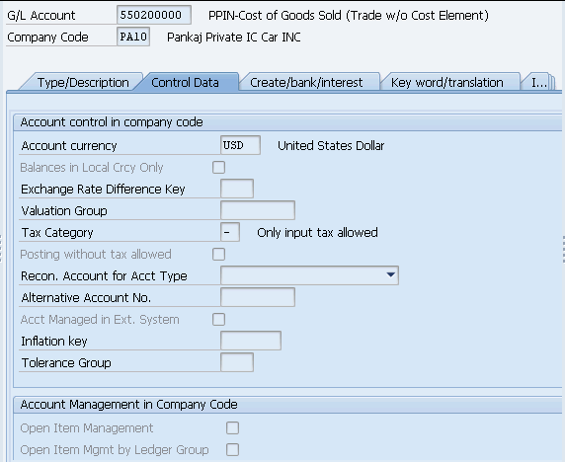
Task: Click the Tax Category field
Action: click(230, 232)
